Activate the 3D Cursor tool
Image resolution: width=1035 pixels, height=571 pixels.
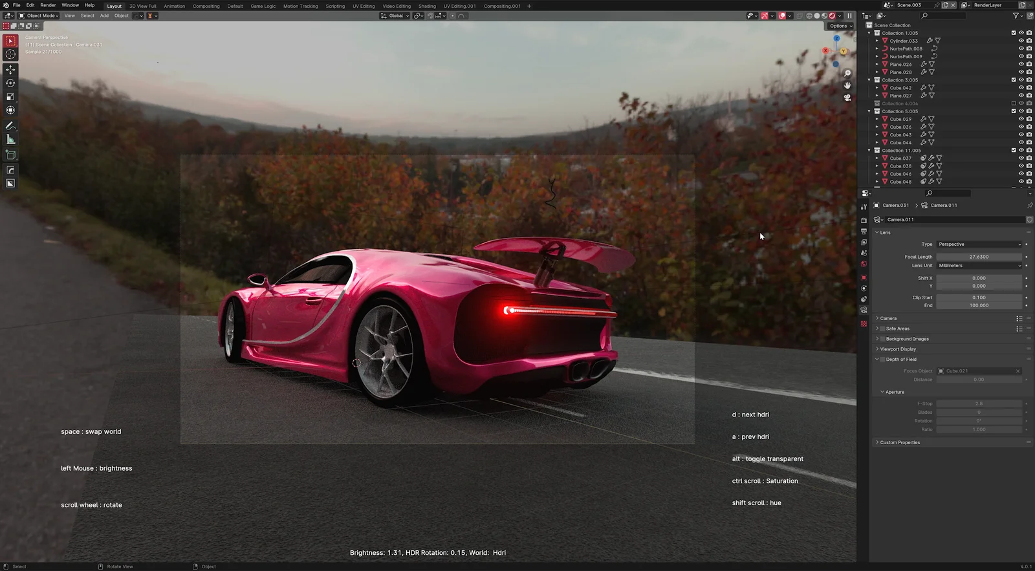[x=10, y=54]
